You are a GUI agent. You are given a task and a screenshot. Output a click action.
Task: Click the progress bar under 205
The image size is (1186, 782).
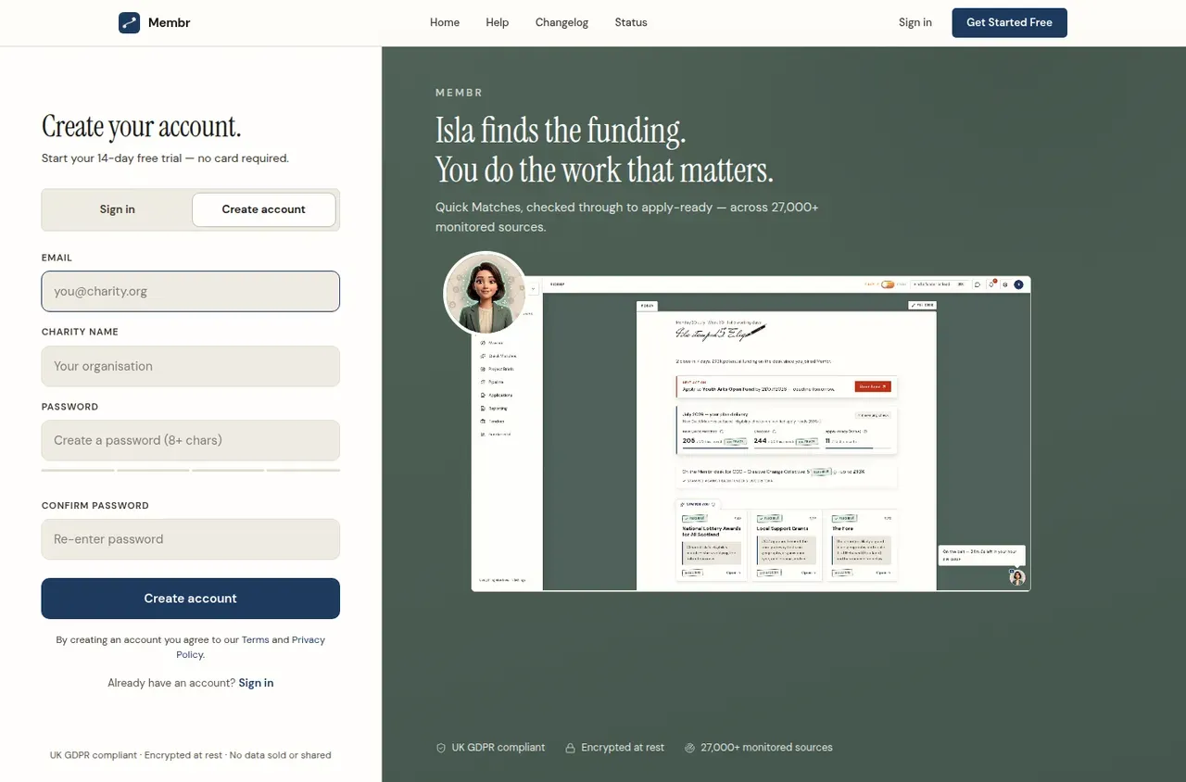[x=714, y=448]
